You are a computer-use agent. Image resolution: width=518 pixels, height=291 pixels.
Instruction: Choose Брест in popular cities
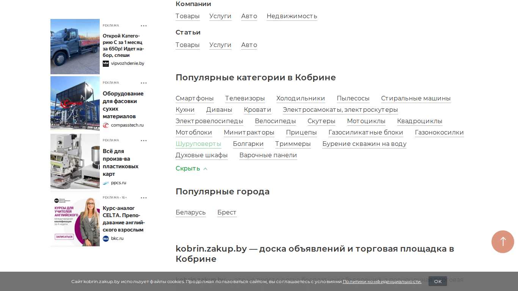pos(227,213)
